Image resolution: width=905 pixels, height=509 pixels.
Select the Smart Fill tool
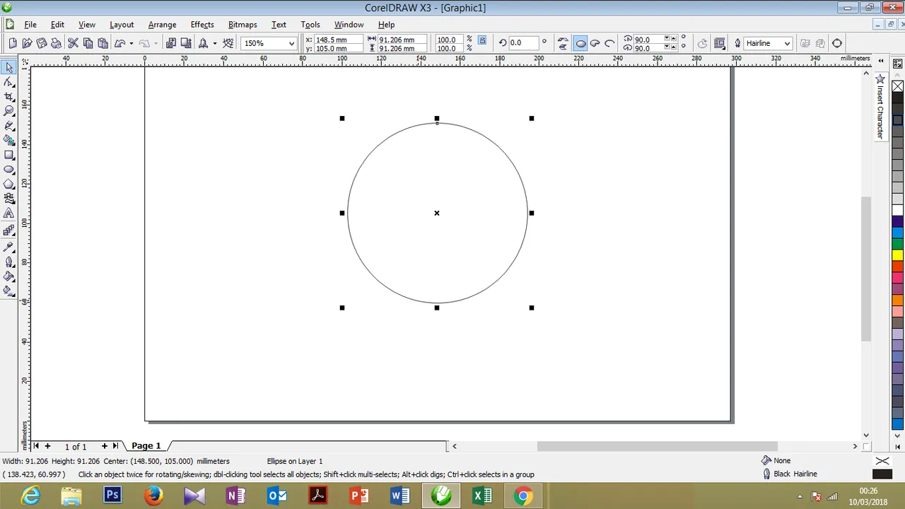pos(9,140)
